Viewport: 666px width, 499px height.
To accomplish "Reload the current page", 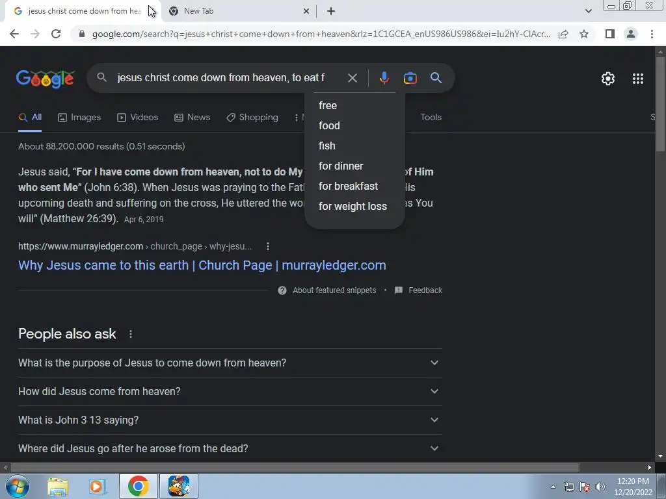I will point(56,34).
